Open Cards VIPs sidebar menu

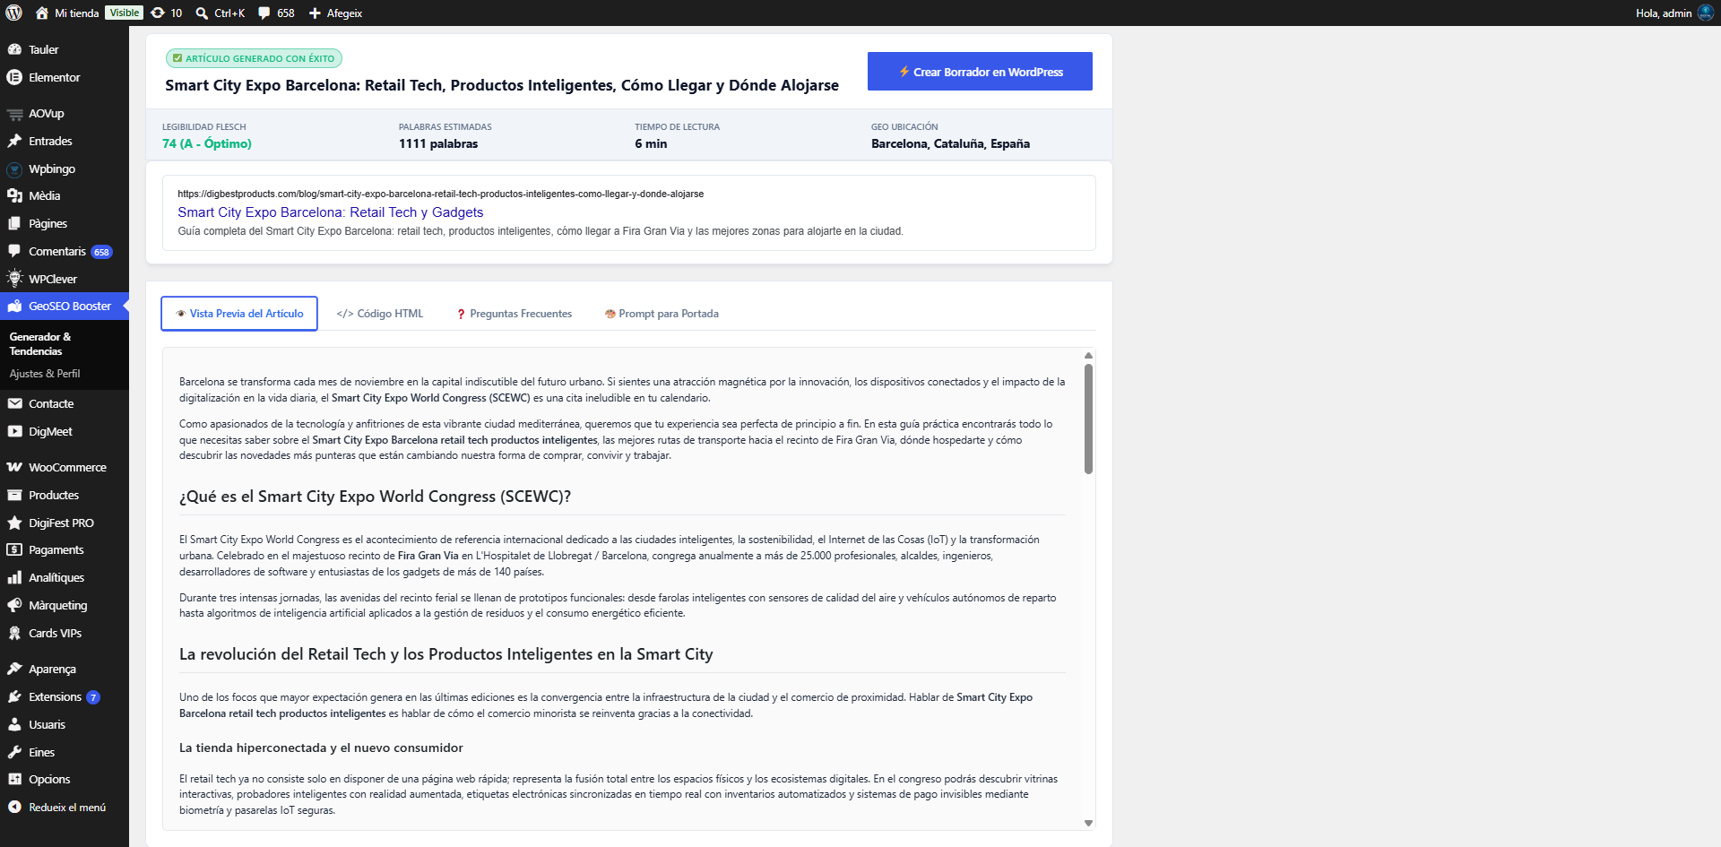click(65, 633)
